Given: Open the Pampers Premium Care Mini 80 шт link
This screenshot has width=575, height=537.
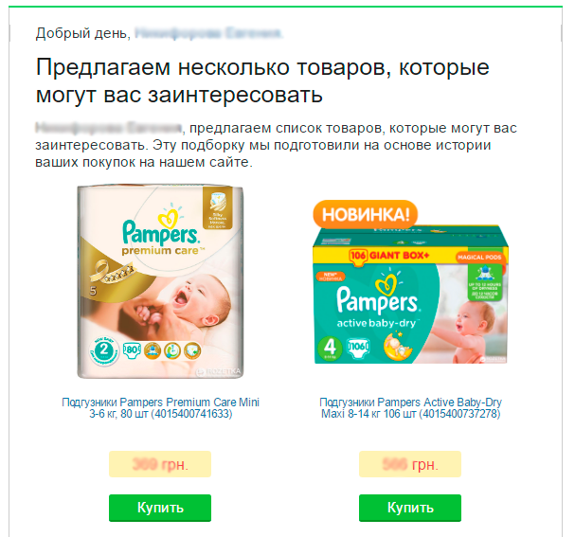Looking at the screenshot, I should click(x=161, y=408).
